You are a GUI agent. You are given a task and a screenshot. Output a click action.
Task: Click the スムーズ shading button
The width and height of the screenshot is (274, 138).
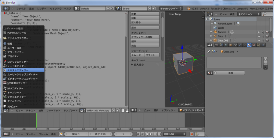(138, 55)
